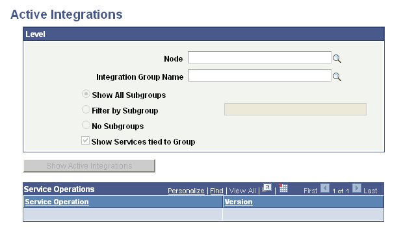The width and height of the screenshot is (403, 238).
Task: Click the empty Version cell
Action: pos(303,214)
